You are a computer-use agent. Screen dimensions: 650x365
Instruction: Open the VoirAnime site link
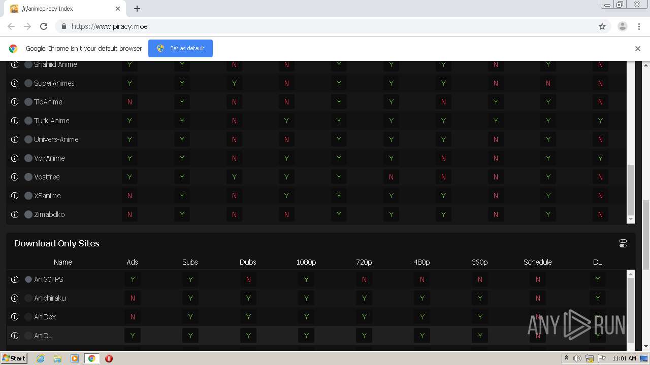tap(49, 158)
